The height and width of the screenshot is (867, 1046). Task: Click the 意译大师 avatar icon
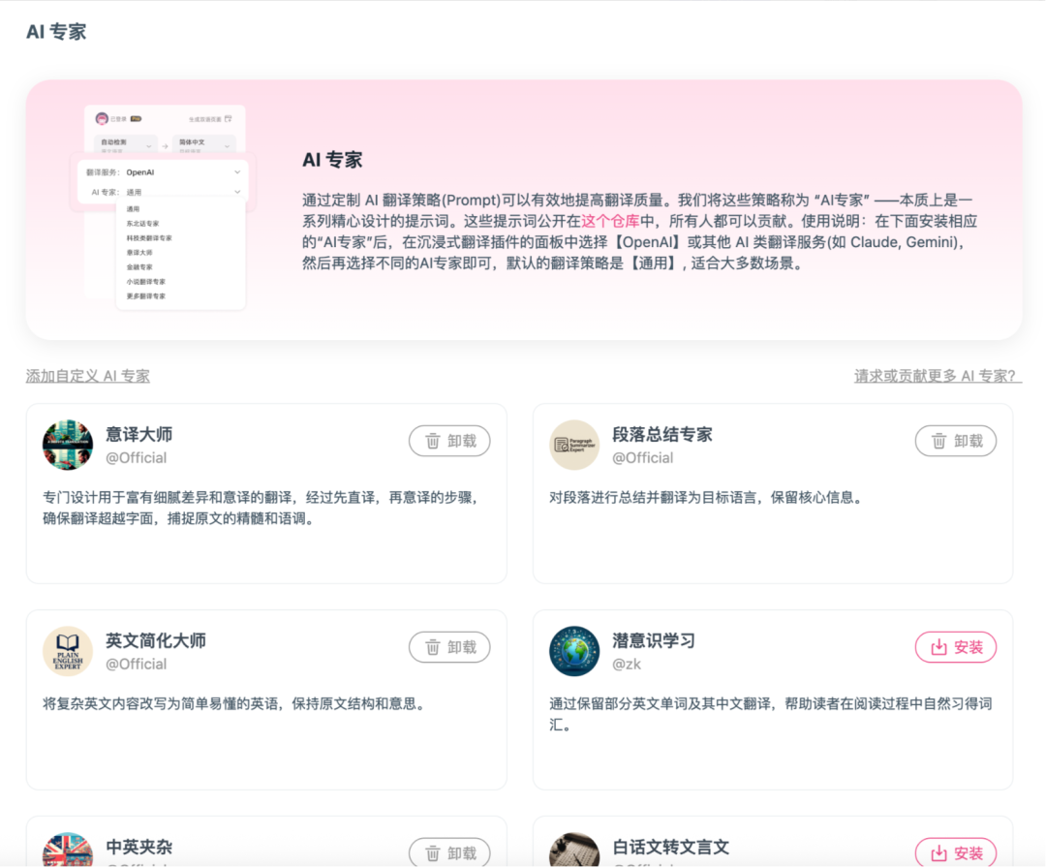(68, 446)
